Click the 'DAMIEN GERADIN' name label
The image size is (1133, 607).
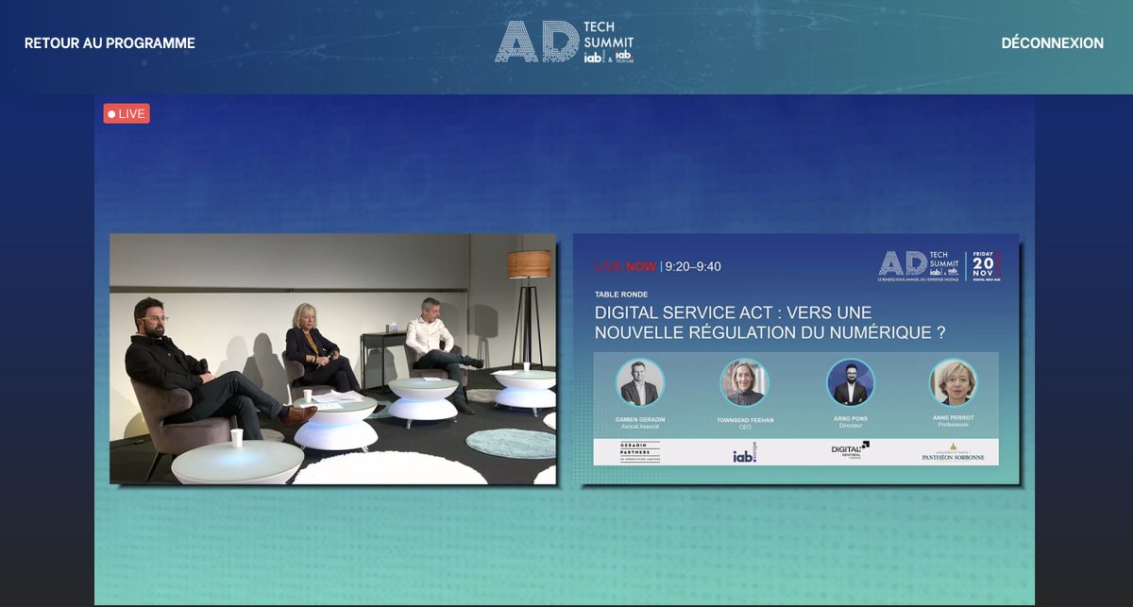pyautogui.click(x=640, y=419)
